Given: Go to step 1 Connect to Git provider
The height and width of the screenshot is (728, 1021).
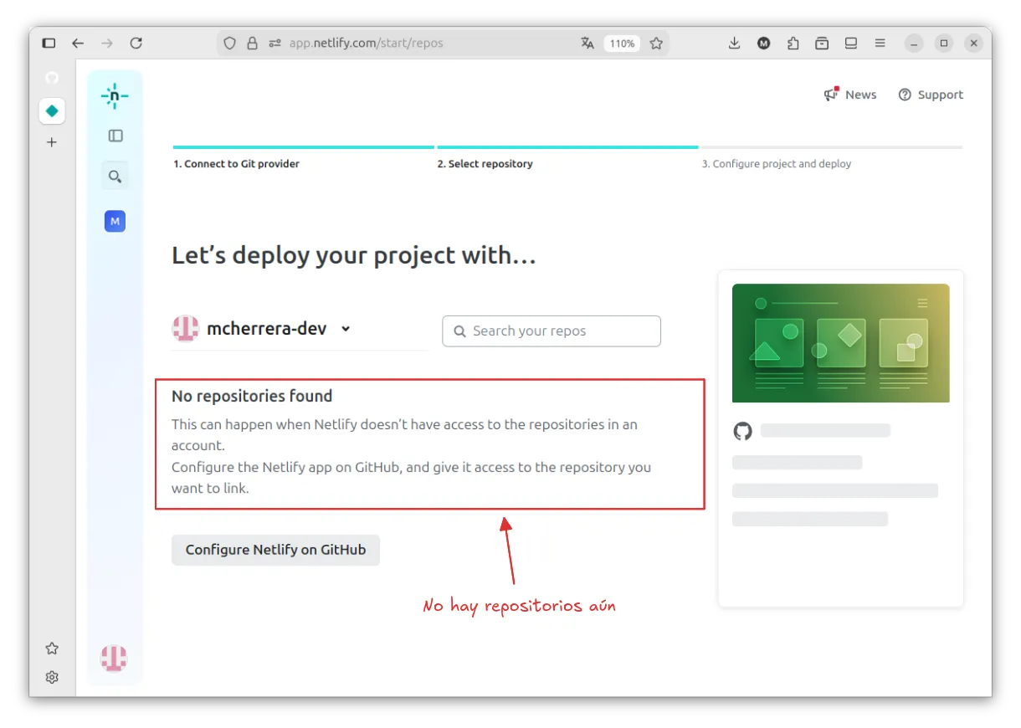Looking at the screenshot, I should [236, 164].
